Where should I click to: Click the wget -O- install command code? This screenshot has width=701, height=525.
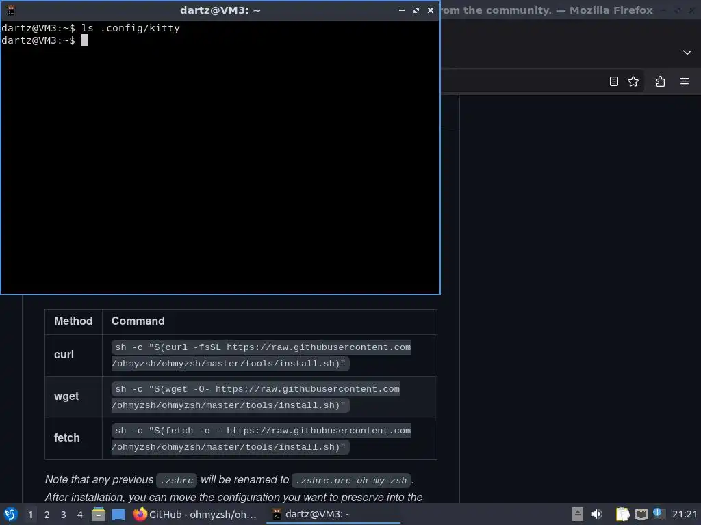coord(256,397)
